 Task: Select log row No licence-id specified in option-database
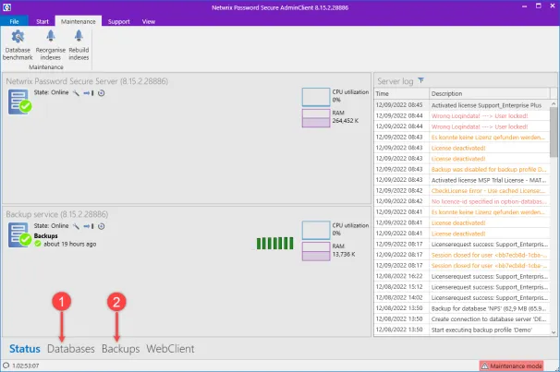[x=462, y=201]
